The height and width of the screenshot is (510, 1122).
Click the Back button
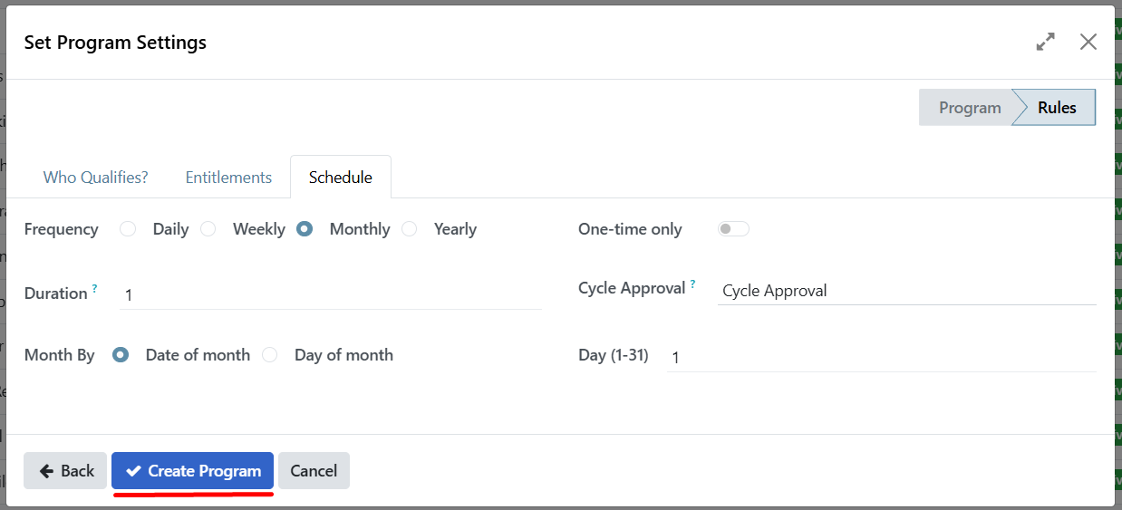point(66,471)
